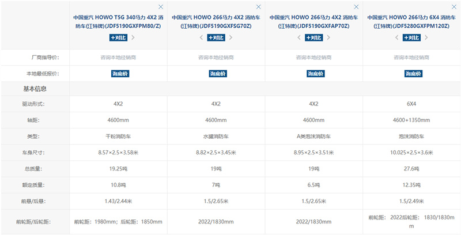Remove the HOWO 6X4 JDF5280GXFPM120Z column

[455, 6]
